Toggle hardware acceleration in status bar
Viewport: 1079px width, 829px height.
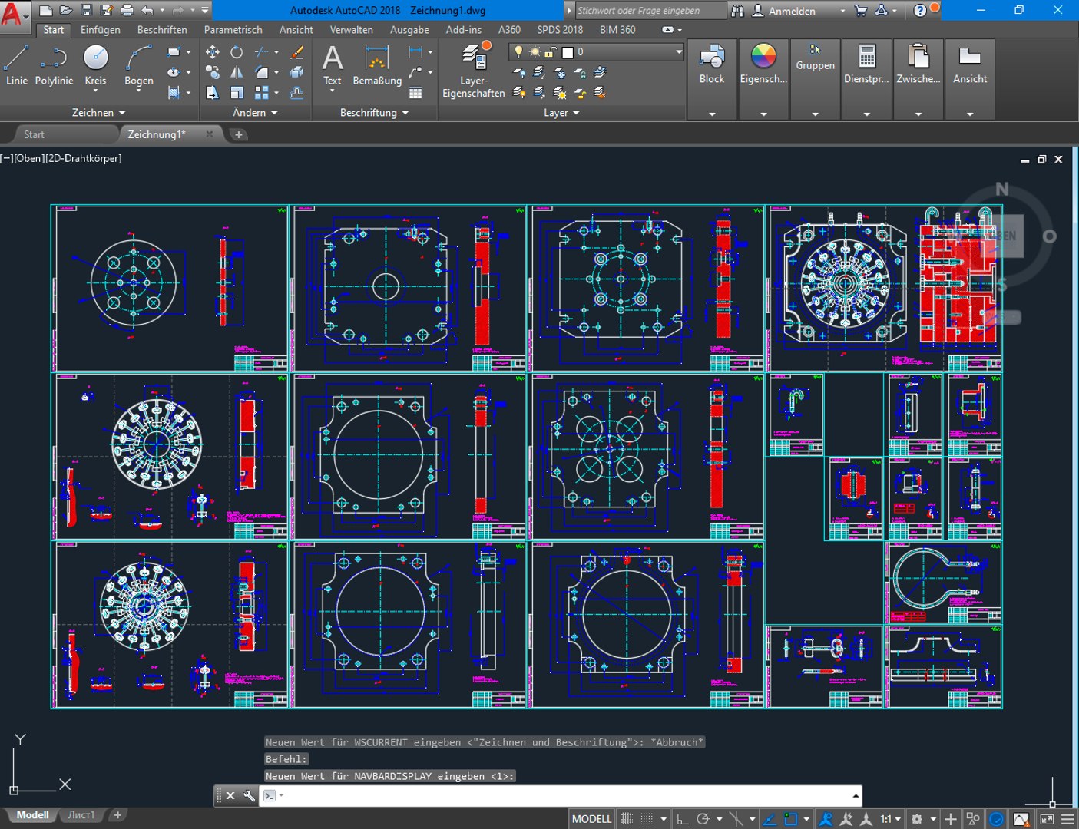[x=996, y=819]
